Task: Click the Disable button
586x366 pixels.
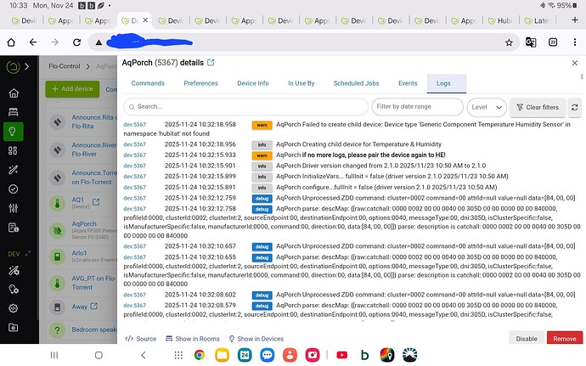Action: point(527,338)
